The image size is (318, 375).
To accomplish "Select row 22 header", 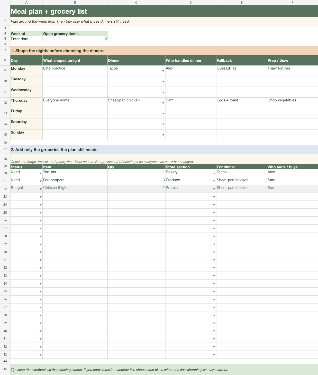I will 5,189.
